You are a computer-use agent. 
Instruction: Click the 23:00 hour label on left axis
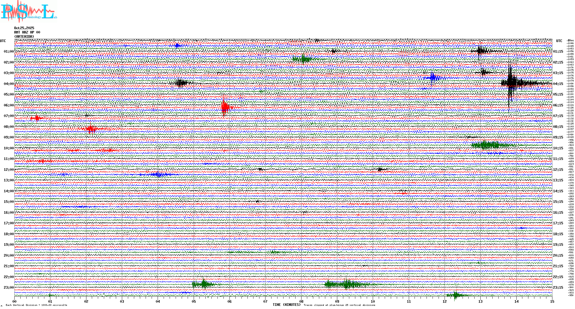pos(9,288)
